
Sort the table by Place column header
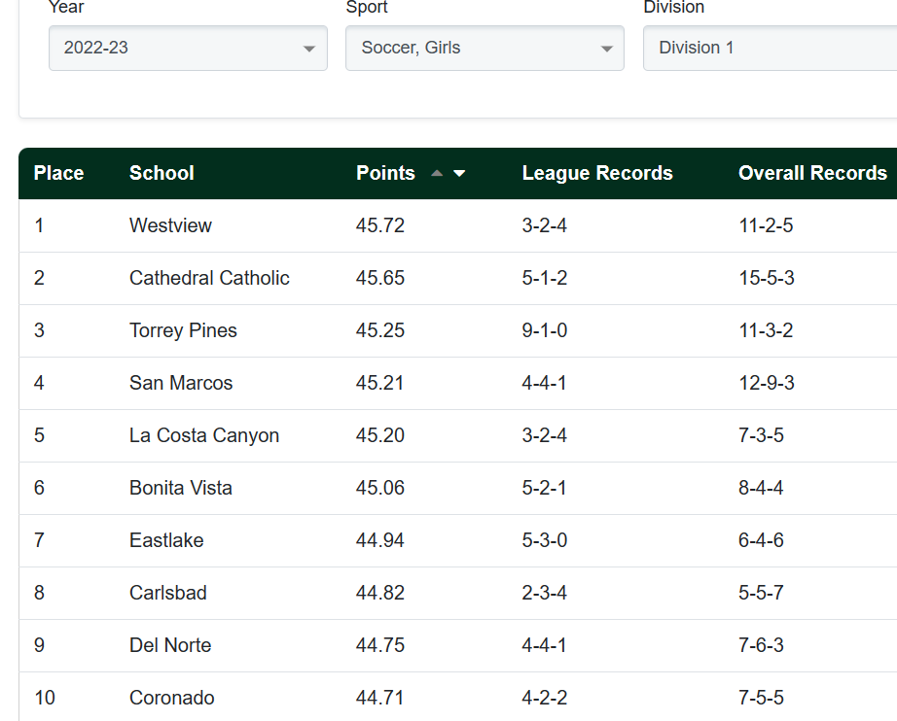point(58,173)
